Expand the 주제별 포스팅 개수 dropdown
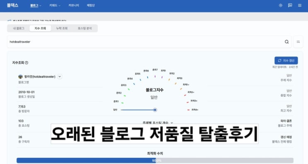The height and width of the screenshot is (164, 308). click(158, 122)
